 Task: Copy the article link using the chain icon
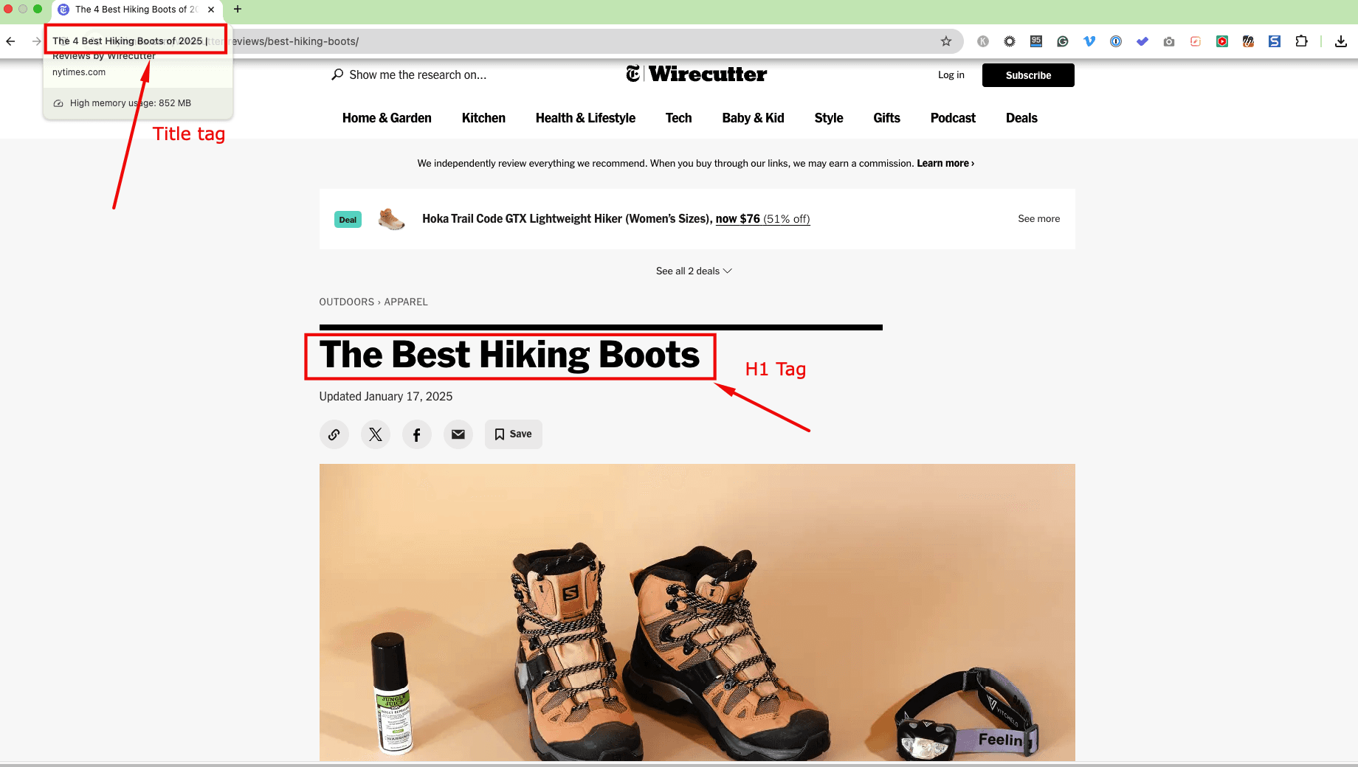[x=334, y=434]
